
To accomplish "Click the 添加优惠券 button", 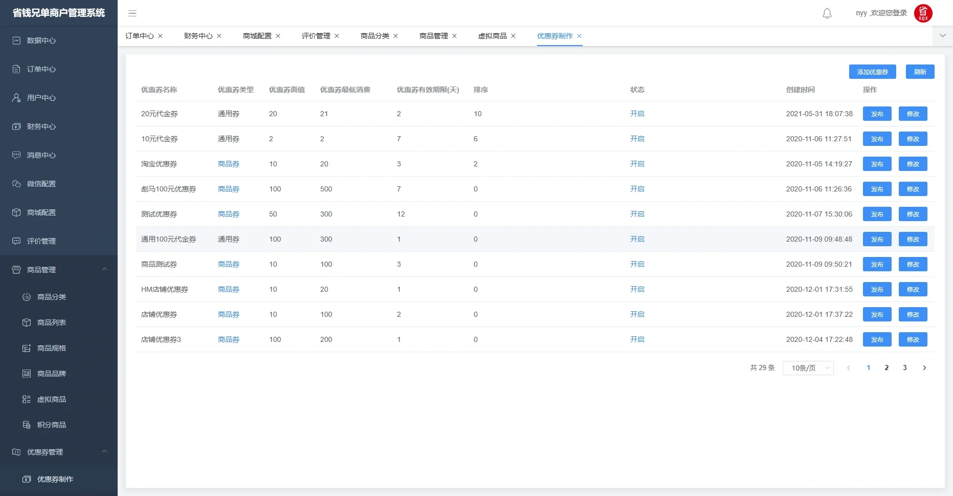I will click(x=872, y=72).
